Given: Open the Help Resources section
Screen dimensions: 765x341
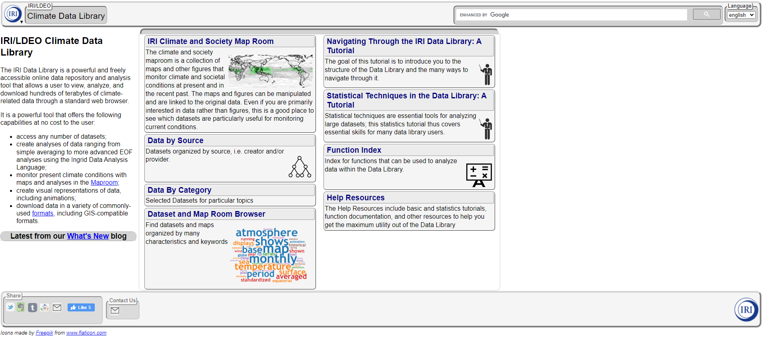Looking at the screenshot, I should click(x=356, y=197).
